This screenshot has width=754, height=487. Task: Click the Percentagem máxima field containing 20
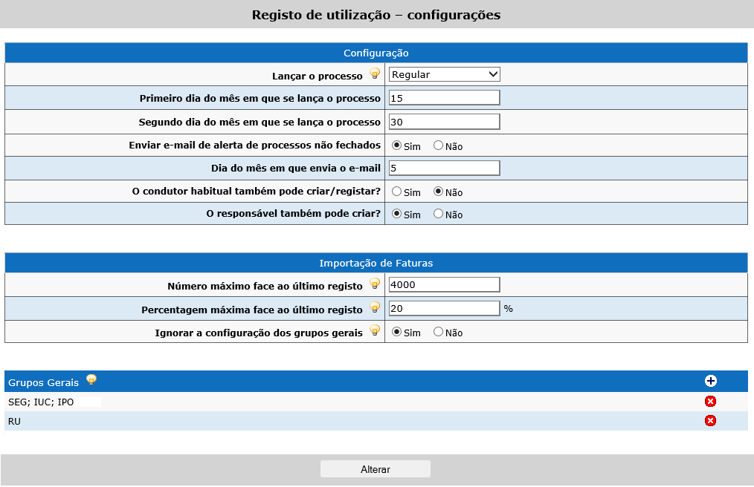tap(445, 308)
